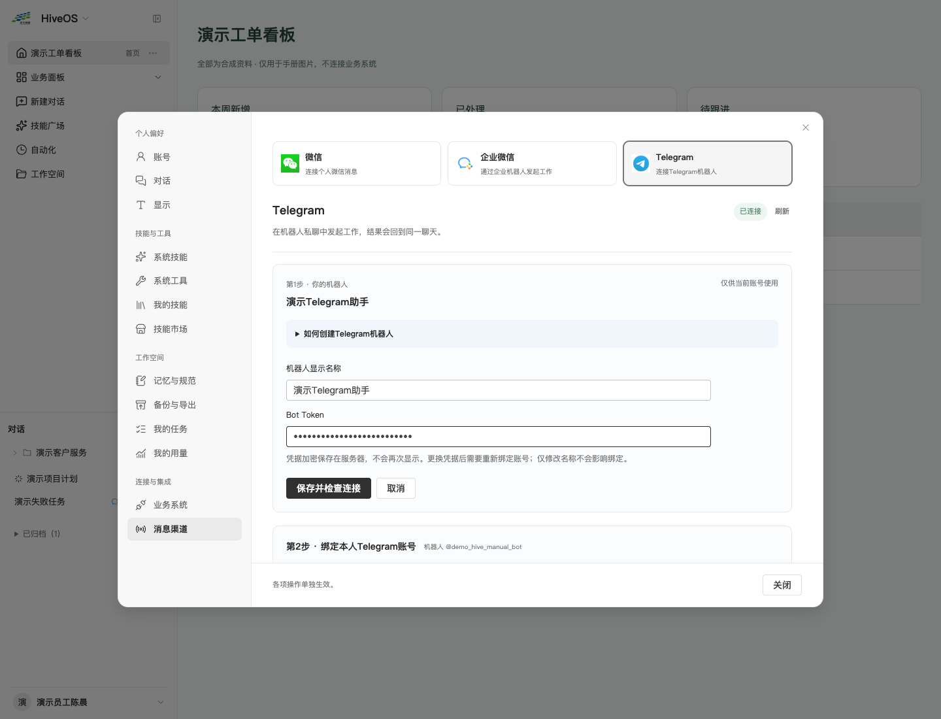Close the settings dialog with X
The height and width of the screenshot is (719, 941).
[806, 127]
